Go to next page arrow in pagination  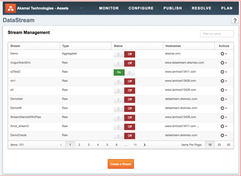(x=144, y=145)
